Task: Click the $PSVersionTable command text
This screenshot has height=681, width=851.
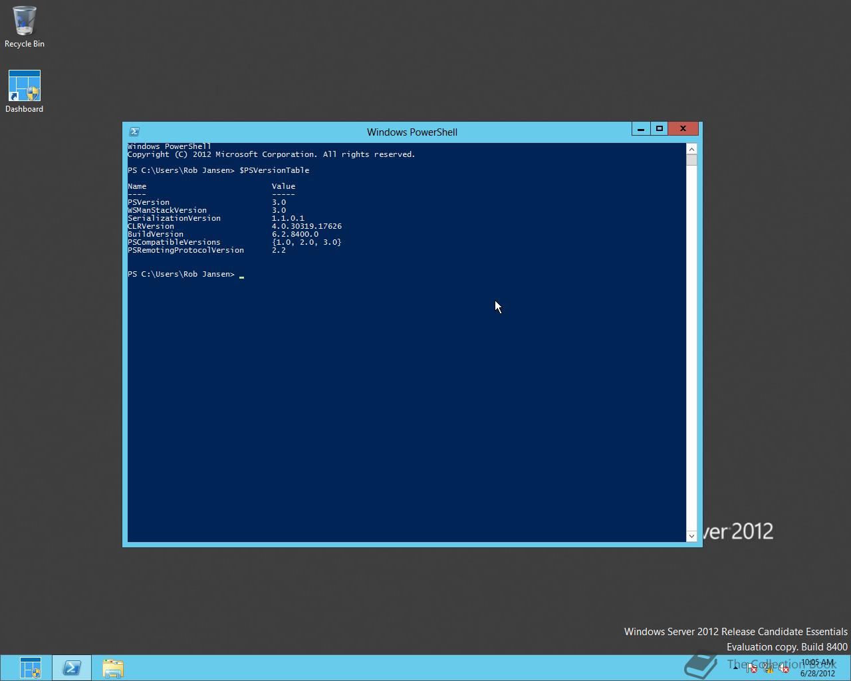Action: [274, 170]
